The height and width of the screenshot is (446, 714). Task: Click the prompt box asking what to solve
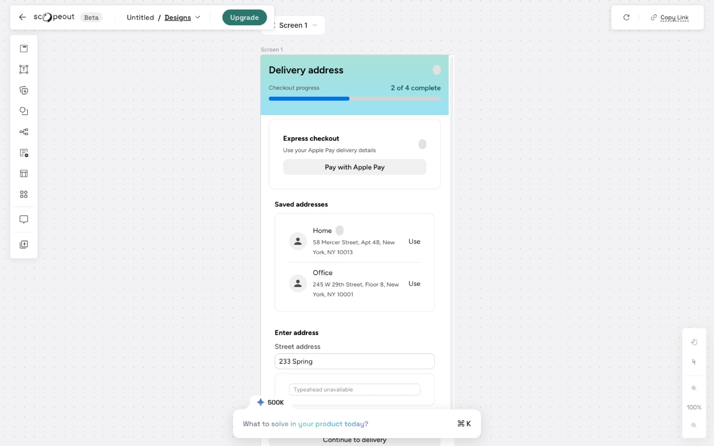[x=357, y=424]
